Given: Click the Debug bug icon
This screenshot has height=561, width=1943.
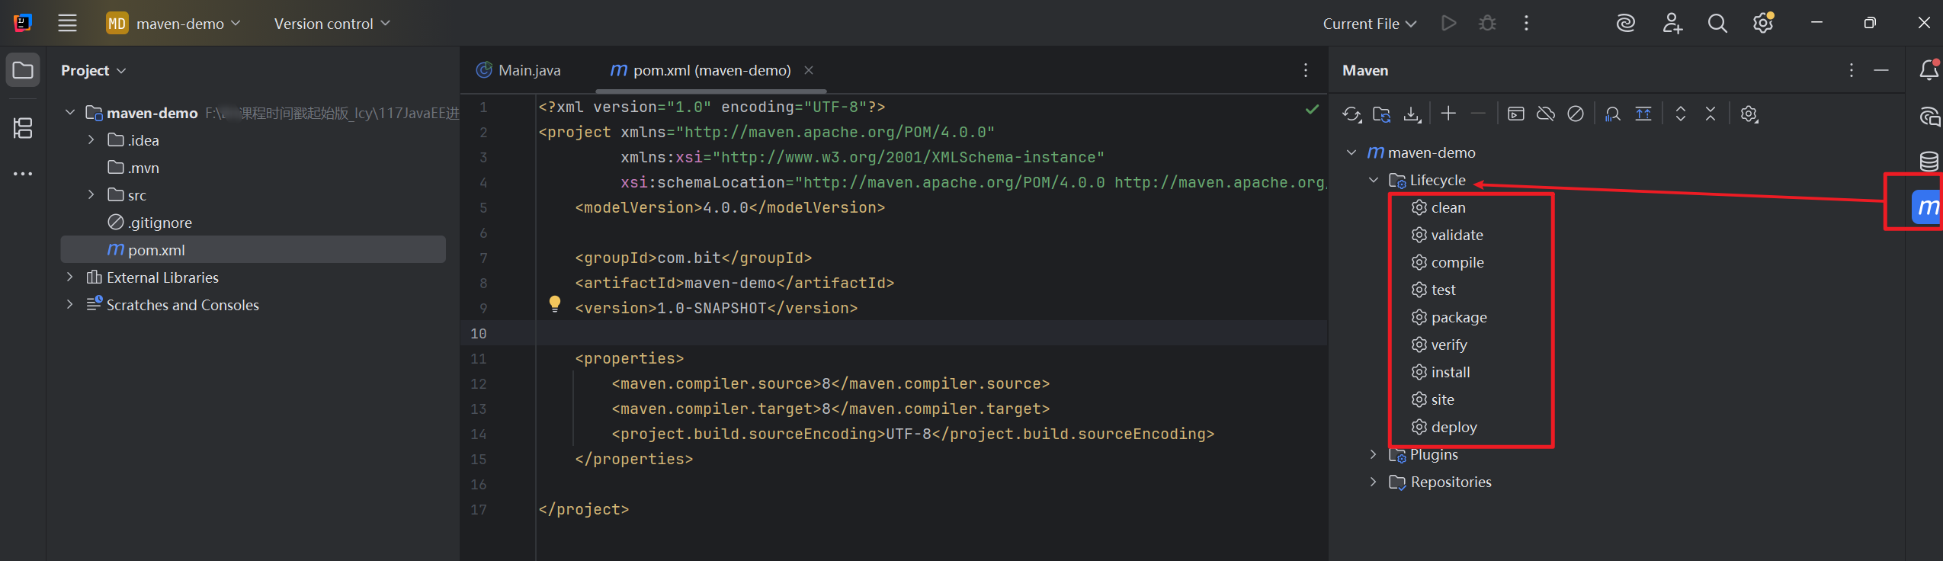Looking at the screenshot, I should coord(1486,24).
